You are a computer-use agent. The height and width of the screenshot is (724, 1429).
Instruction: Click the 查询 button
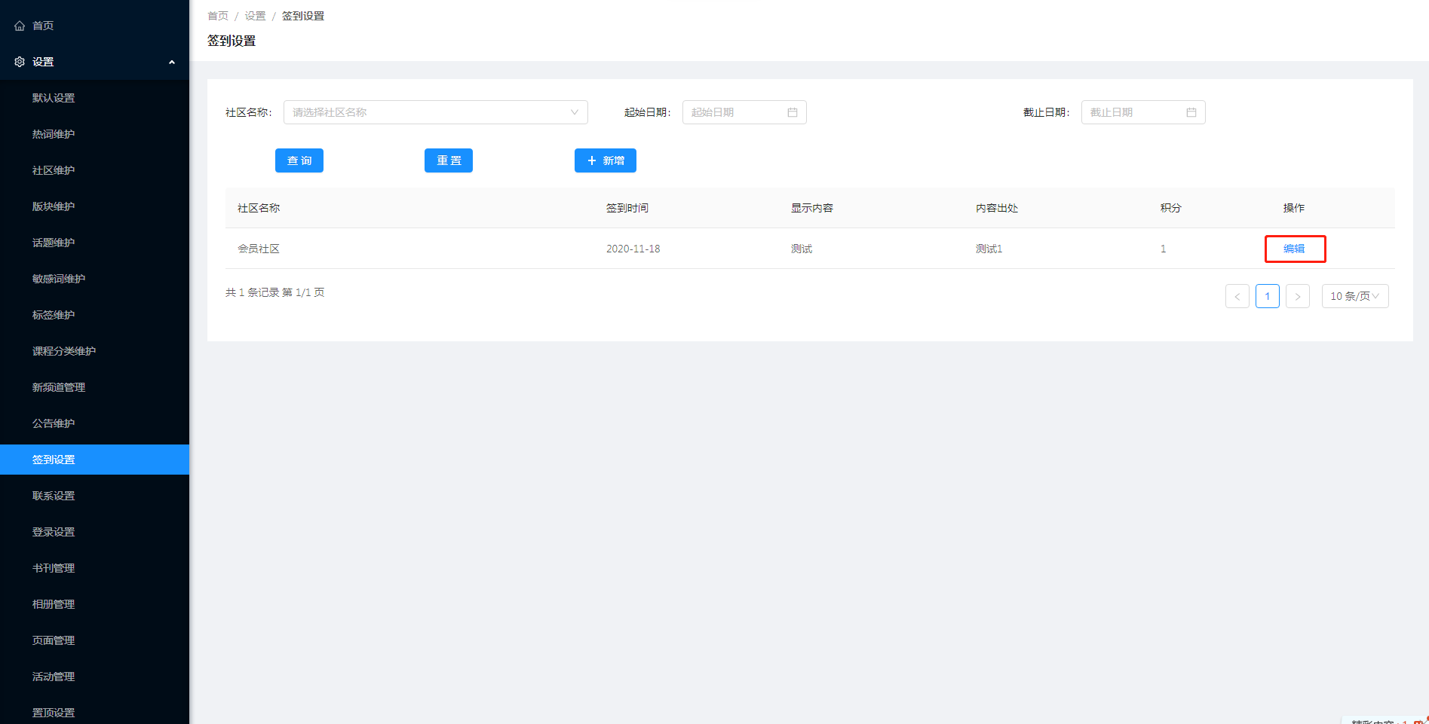299,160
